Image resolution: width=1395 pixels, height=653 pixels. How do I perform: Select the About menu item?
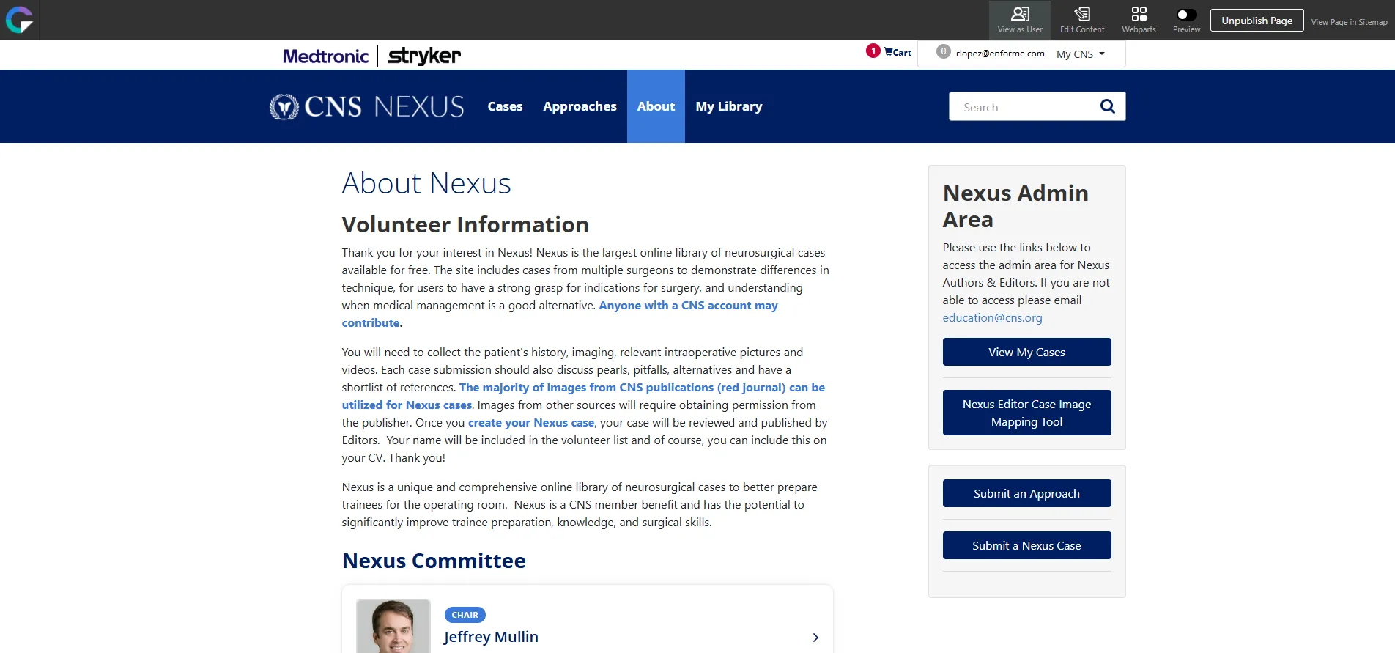pos(656,106)
